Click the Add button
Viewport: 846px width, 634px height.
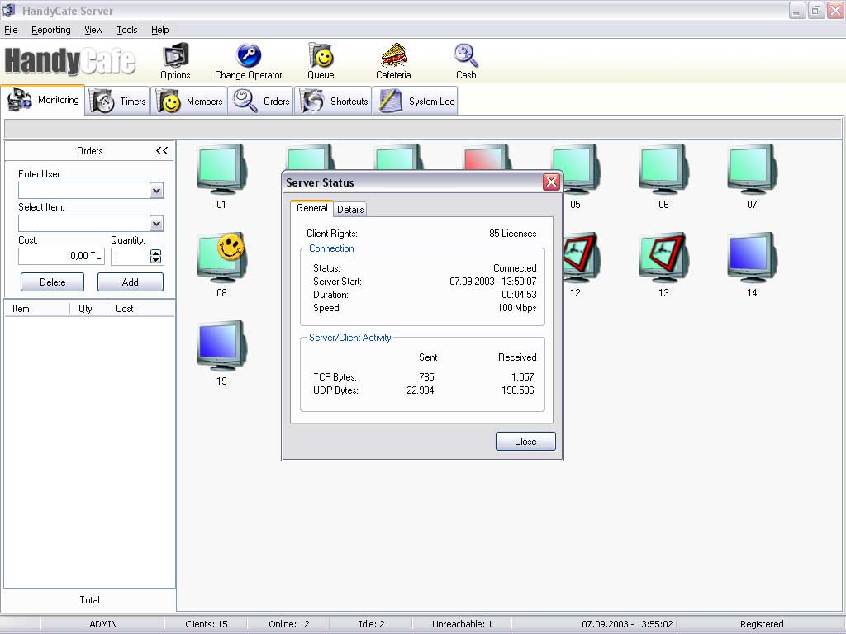tap(130, 282)
